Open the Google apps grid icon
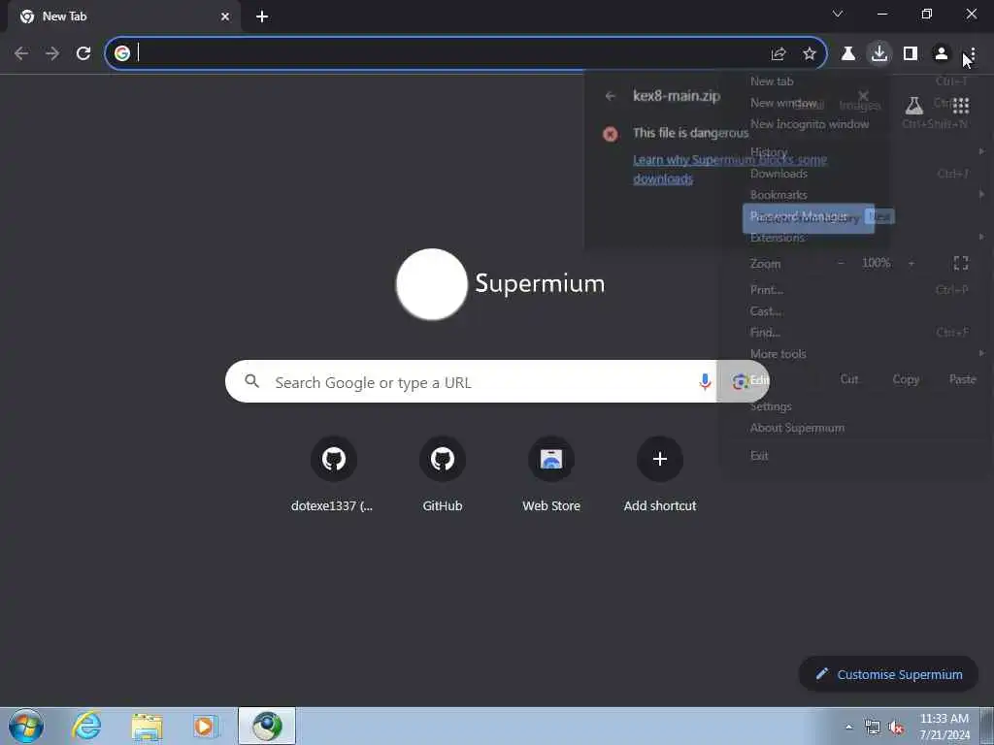The height and width of the screenshot is (745, 994). [960, 105]
